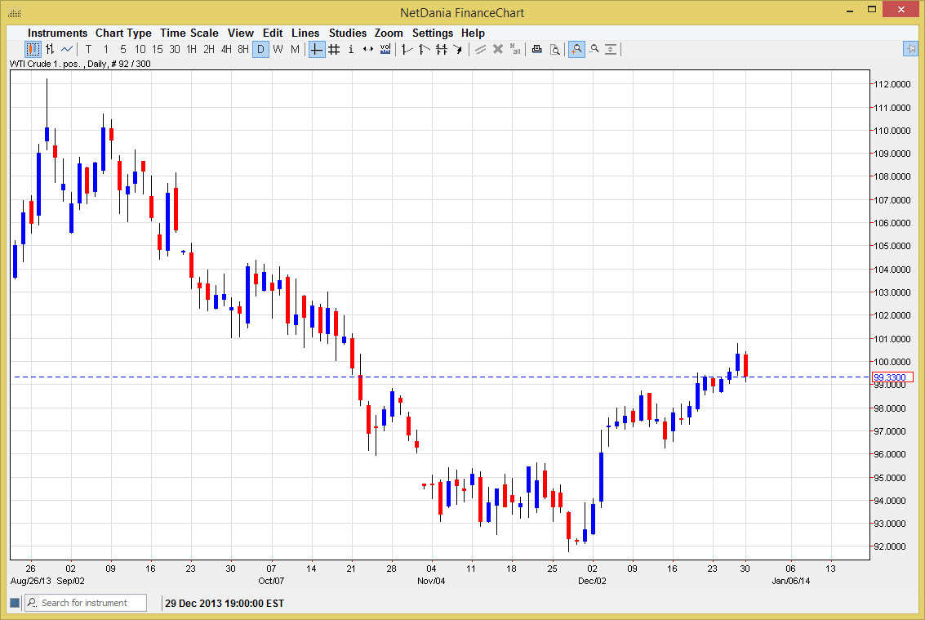
Task: Click the zoom out magnifier icon
Action: pos(594,49)
